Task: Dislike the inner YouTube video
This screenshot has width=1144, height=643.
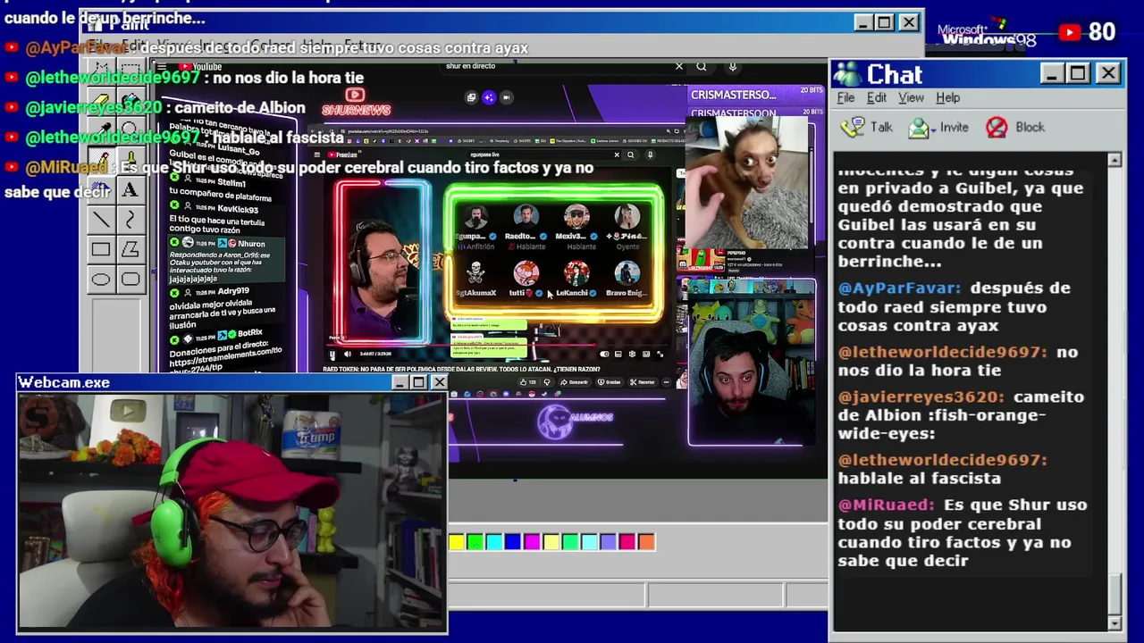Action: (547, 382)
